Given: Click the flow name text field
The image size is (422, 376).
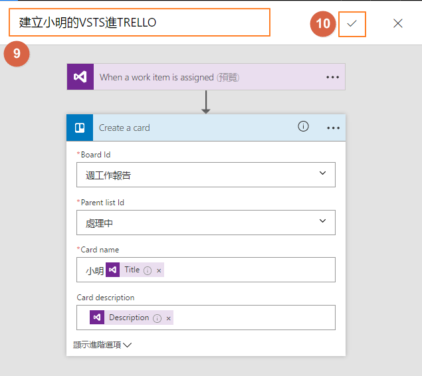Looking at the screenshot, I should (x=140, y=23).
